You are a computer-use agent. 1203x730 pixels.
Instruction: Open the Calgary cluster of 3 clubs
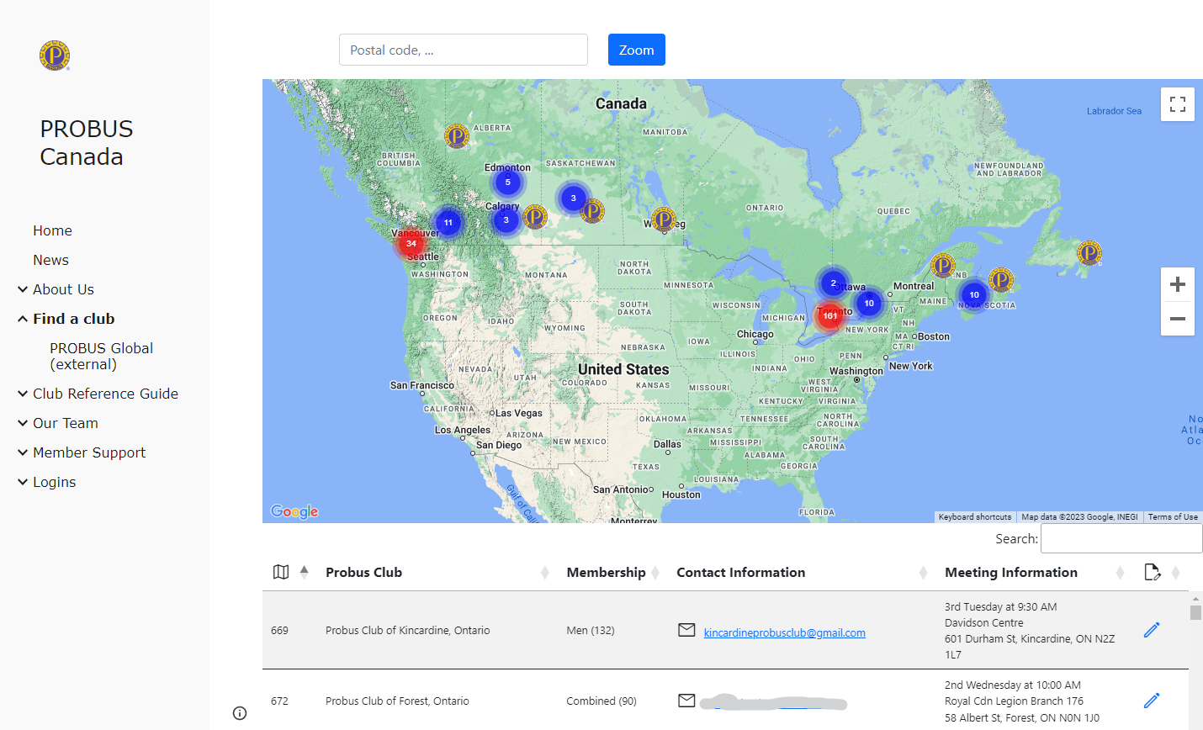coord(506,220)
